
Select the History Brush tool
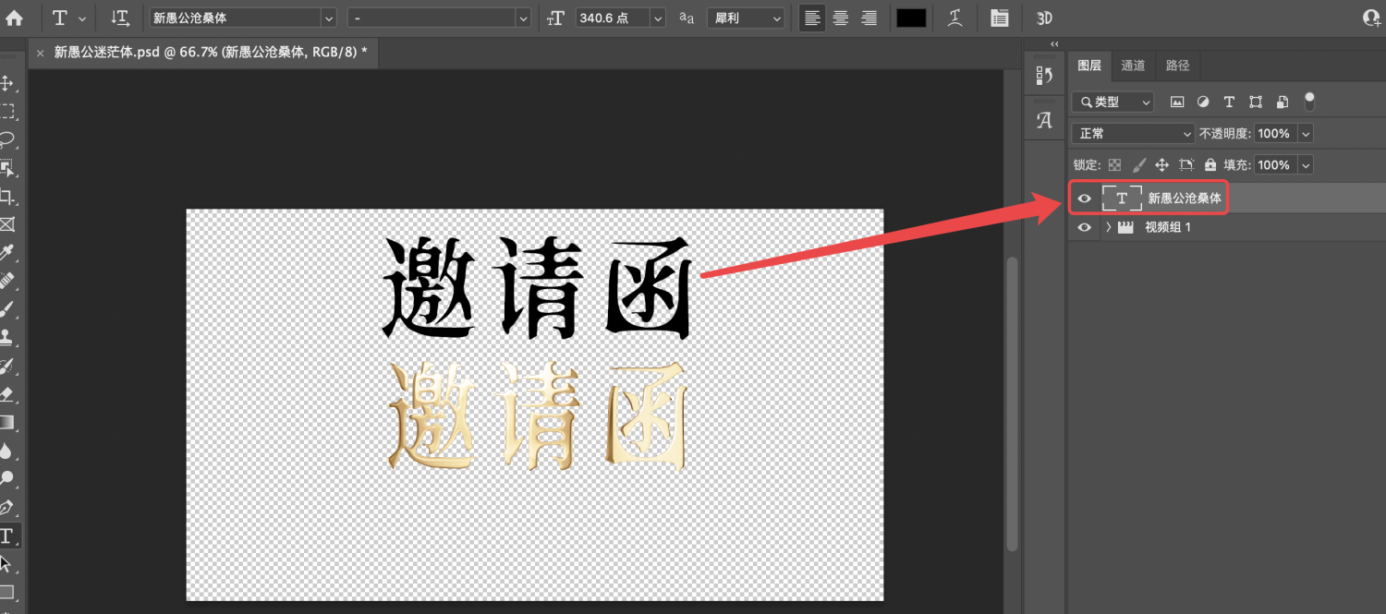coord(7,366)
